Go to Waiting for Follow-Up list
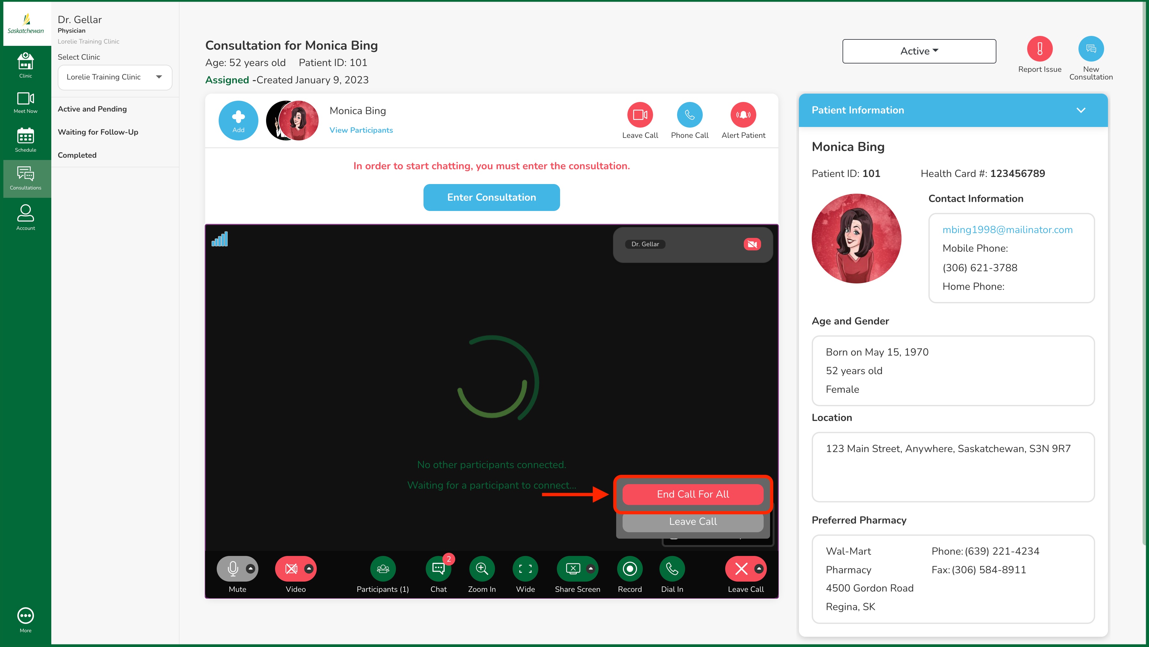This screenshot has width=1149, height=647. click(x=98, y=132)
